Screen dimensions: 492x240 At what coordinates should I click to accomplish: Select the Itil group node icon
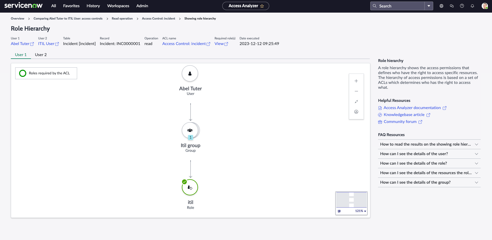[x=190, y=130]
